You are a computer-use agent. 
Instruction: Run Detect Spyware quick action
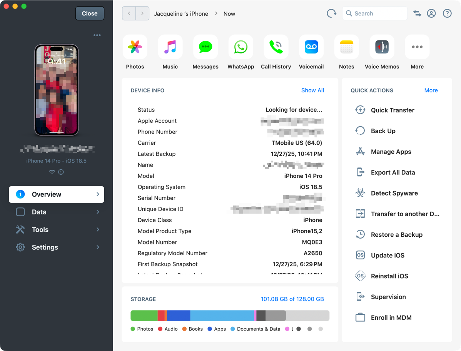394,193
